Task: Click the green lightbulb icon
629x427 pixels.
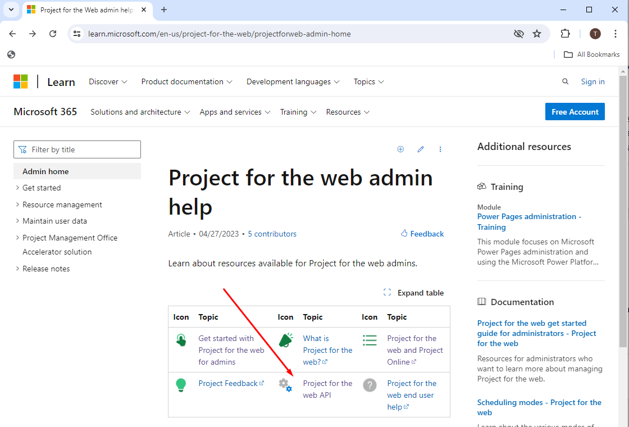Action: pos(181,385)
